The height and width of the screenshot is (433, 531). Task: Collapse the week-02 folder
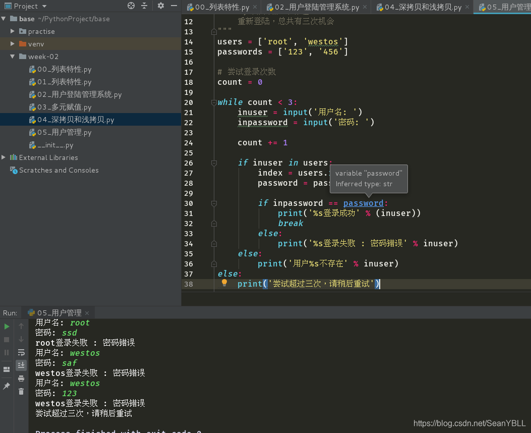pos(13,56)
